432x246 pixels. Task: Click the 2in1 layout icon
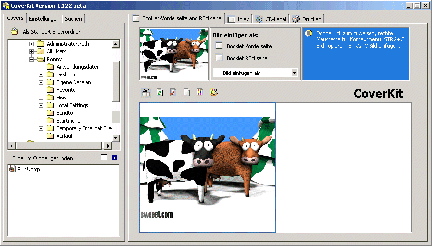(x=146, y=92)
